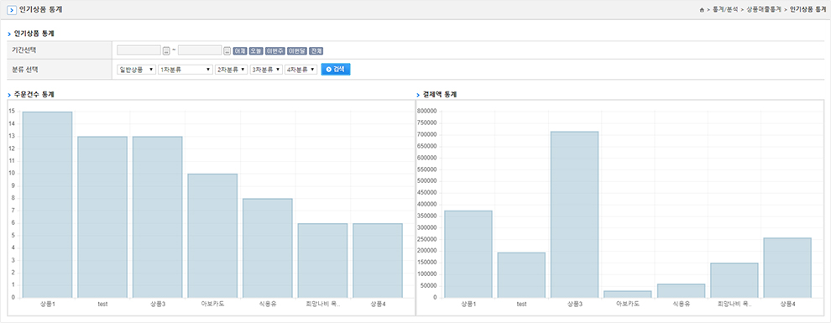The width and height of the screenshot is (831, 323).
Task: Click the 아보카도 bar in the 주문건수 chart
Action: coord(212,236)
